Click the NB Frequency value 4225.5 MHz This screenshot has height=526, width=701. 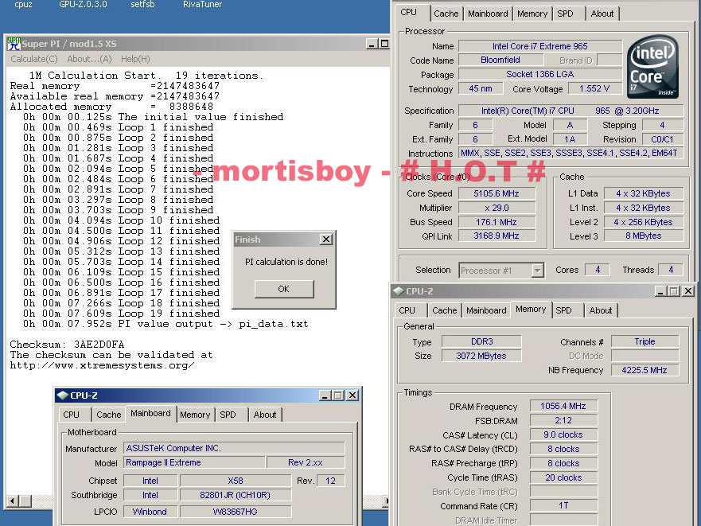click(x=645, y=370)
